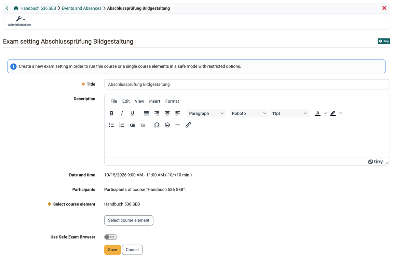Open the 11pt font size dropdown
This screenshot has height=259, width=393.
click(289, 113)
